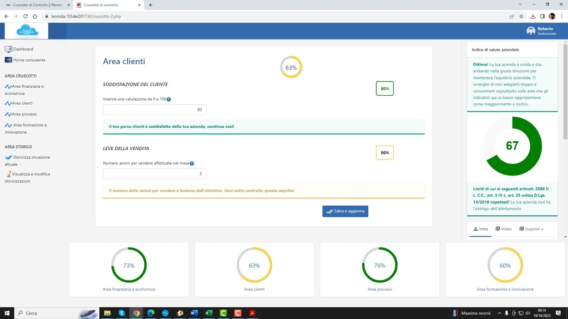The width and height of the screenshot is (568, 319).
Task: Click the Roberto user avatar
Action: point(531,31)
